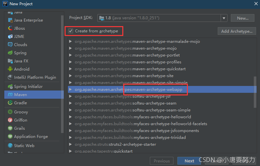The width and height of the screenshot is (260, 166).
Task: Expand softeu-archetype-seam tree arrow
Action: point(70,103)
